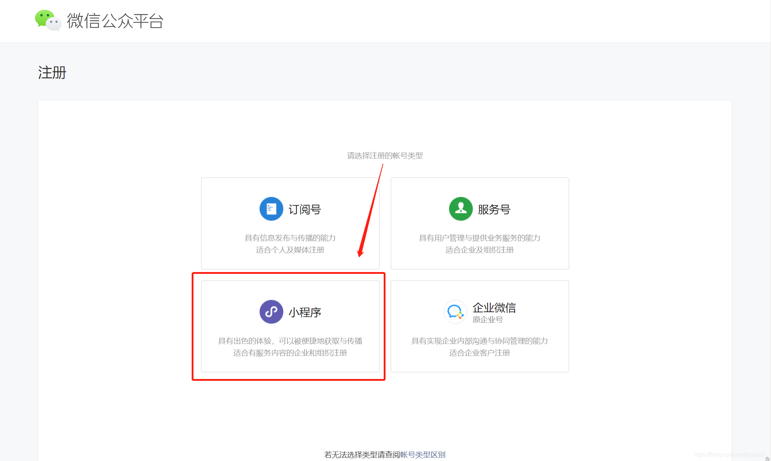Click the text 适合个人及媒体注册

pos(290,250)
